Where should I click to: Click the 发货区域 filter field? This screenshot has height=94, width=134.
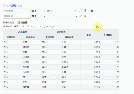click(17, 16)
